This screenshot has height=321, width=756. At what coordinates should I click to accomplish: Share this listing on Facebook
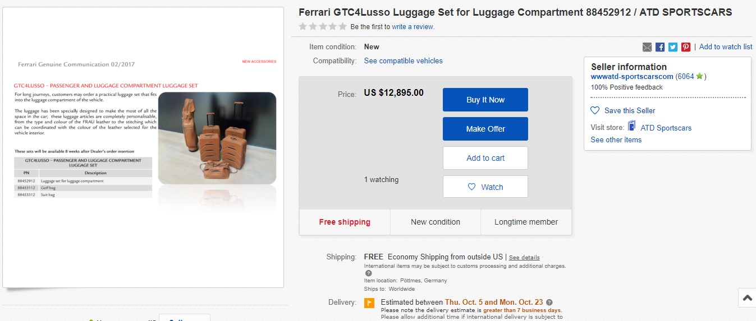pos(660,47)
